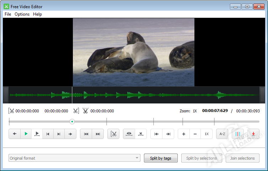Click the green Play button
This screenshot has width=268, height=171.
coord(26,134)
